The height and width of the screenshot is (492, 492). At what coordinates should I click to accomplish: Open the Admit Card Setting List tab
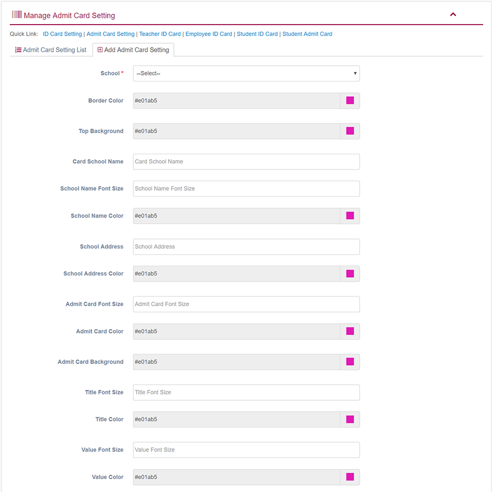click(51, 50)
